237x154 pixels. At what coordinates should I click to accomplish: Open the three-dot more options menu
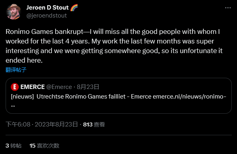228,8
